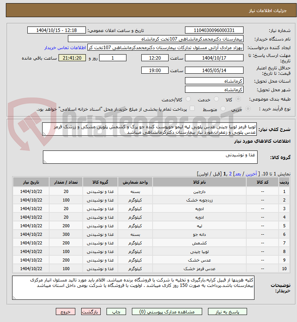Image resolution: width=297 pixels, height=322 pixels.
Task: Click the remaining time 21:41:20 field
Action: (x=72, y=58)
